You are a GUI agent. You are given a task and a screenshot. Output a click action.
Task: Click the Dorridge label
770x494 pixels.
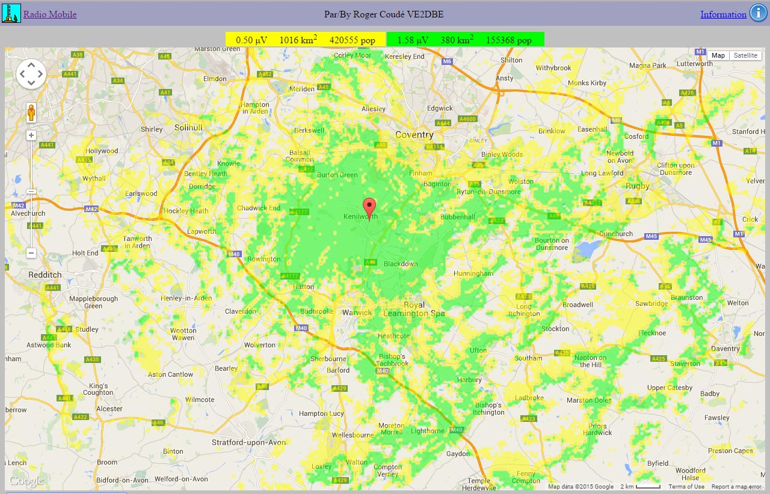pos(202,186)
